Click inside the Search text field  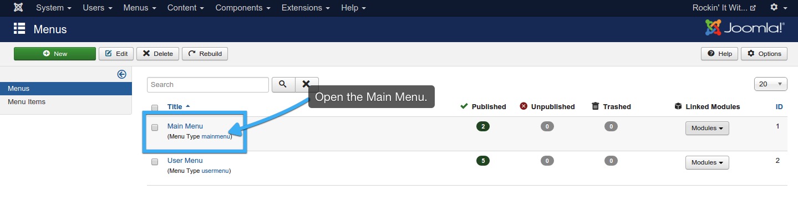(x=208, y=85)
